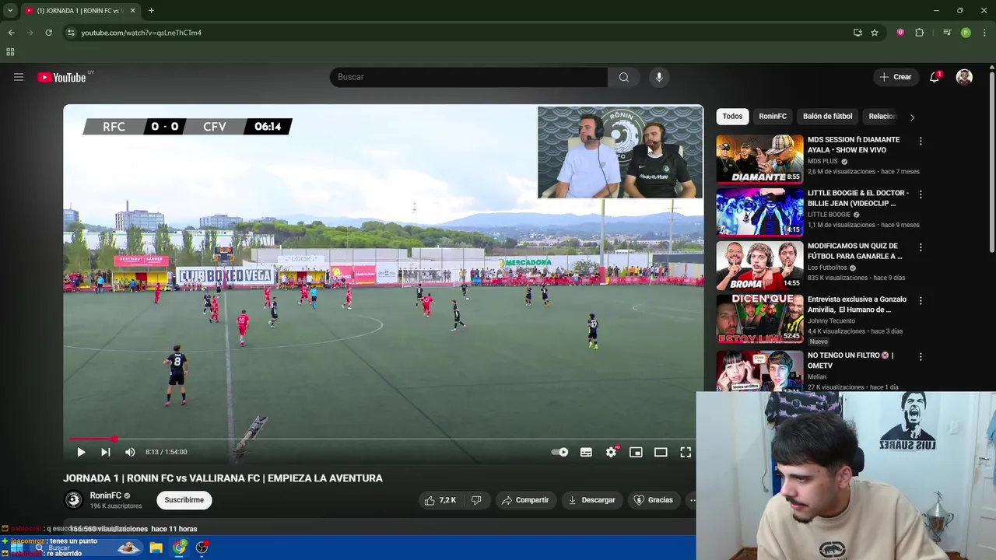996x560 pixels.
Task: Open more actions ellipsis beside Gracias
Action: click(x=691, y=500)
